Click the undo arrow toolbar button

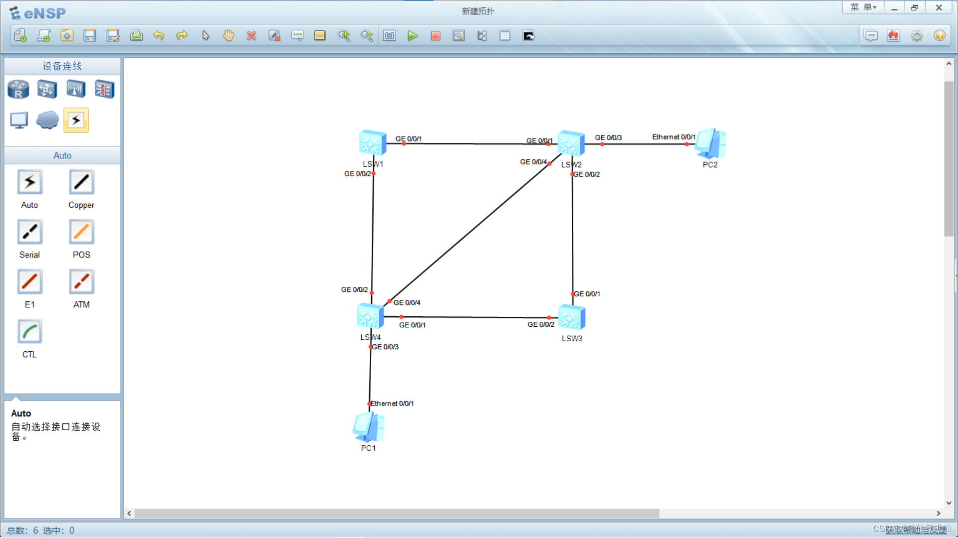(x=159, y=35)
